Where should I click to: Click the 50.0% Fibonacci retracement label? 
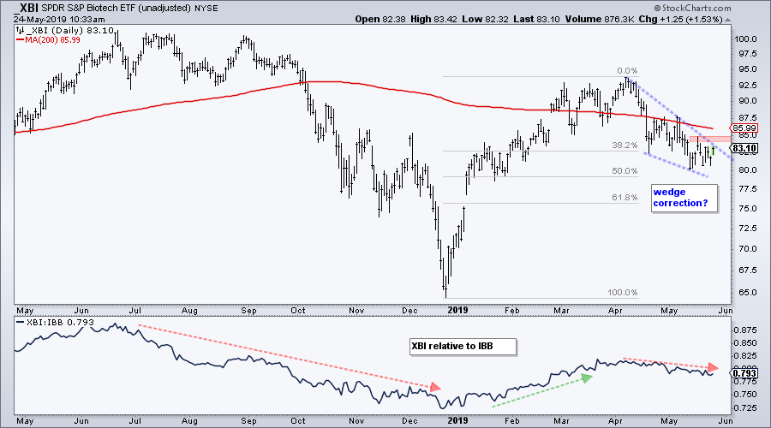point(625,171)
